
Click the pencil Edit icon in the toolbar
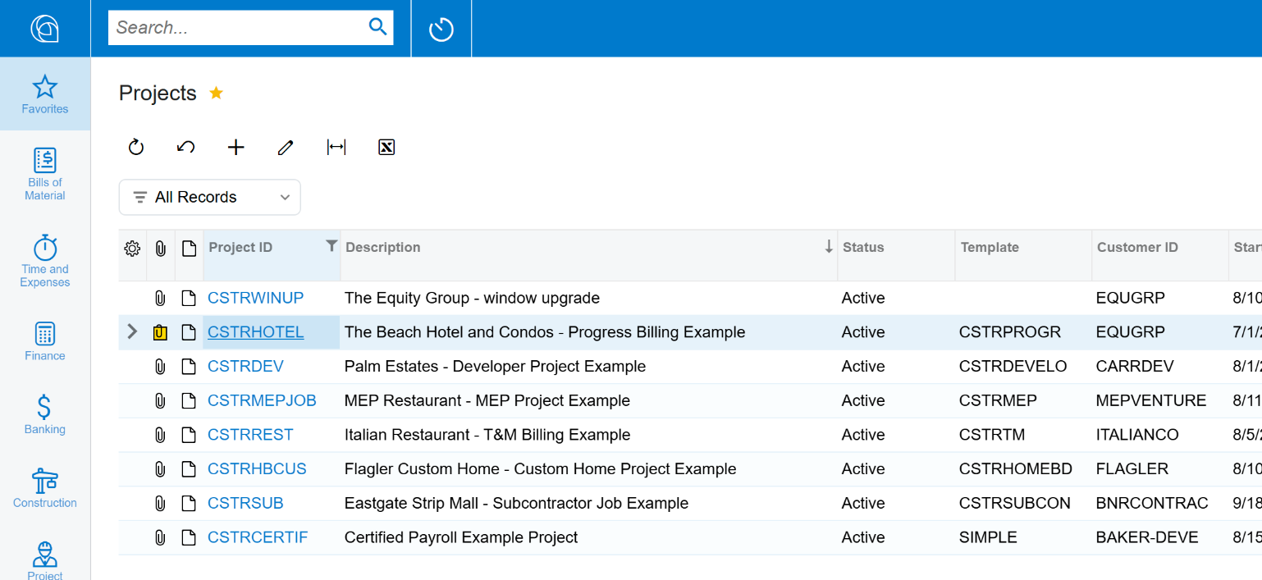point(286,148)
